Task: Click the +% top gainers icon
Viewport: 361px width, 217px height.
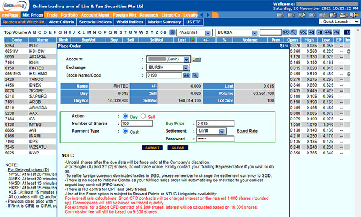Action: coord(328,32)
